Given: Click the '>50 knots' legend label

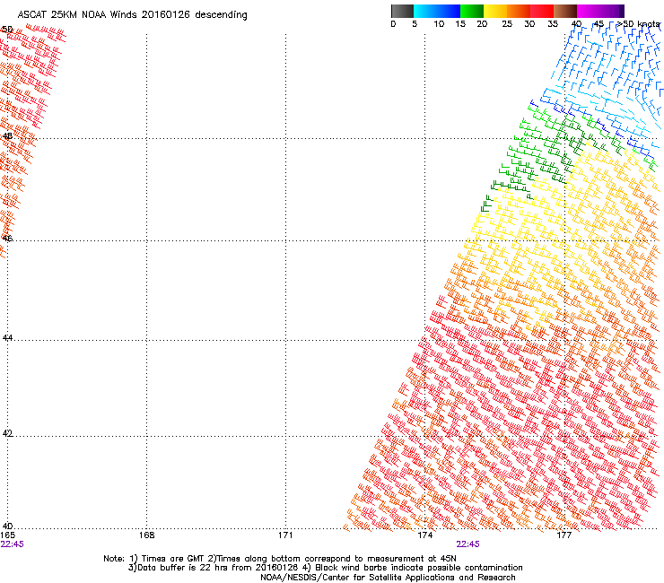Looking at the screenshot, I should 638,24.
